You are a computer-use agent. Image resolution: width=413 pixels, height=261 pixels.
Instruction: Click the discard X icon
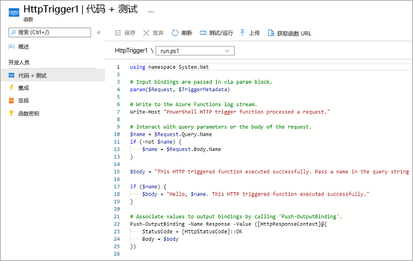pyautogui.click(x=146, y=33)
